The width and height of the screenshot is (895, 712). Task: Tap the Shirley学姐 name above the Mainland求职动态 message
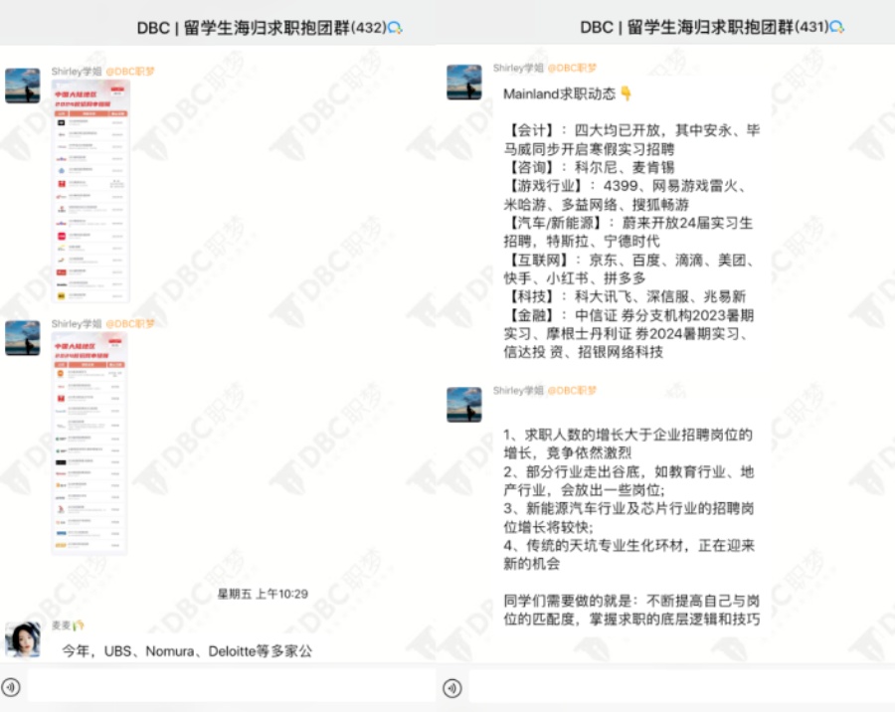pos(518,68)
